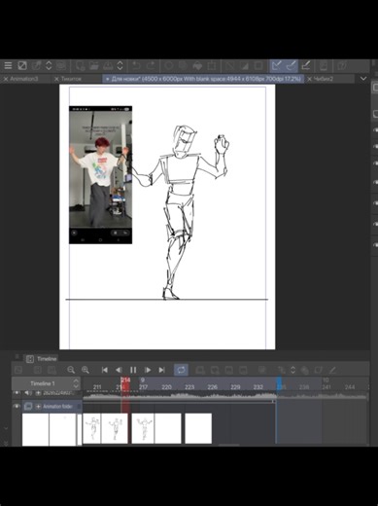This screenshot has width=378, height=506.
Task: Click frame 229 on the timeline ruler
Action: coord(235,387)
